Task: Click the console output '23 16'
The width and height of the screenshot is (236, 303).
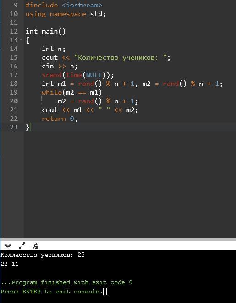Action: [10, 264]
